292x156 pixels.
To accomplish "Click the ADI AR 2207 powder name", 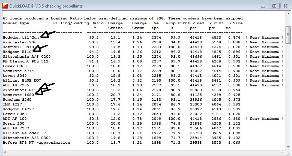I will pyautogui.click(x=16, y=128).
